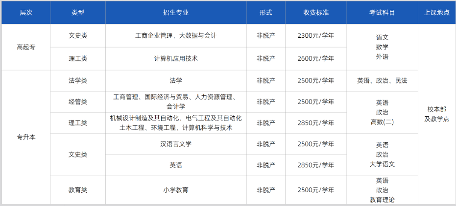Image resolution: width=456 pixels, height=206 pixels.
Task: Select the 上课地点 column header
Action: tap(437, 13)
